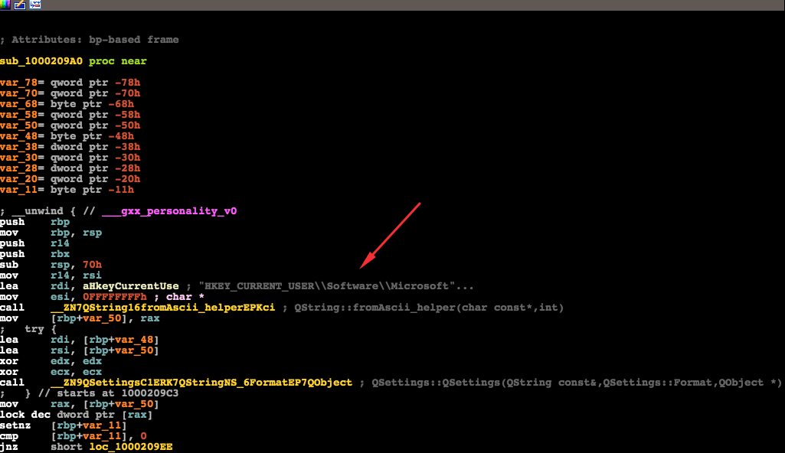Viewport: 785px width, 453px height.
Task: Jump to the aHkeyCurrentUse string reference
Action: 131,286
